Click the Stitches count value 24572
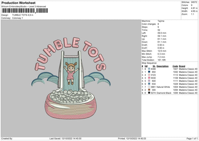 194,2
